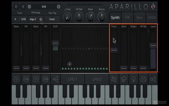The image size is (169, 106).
Task: Click the first black piano key
Action: pos(18,91)
